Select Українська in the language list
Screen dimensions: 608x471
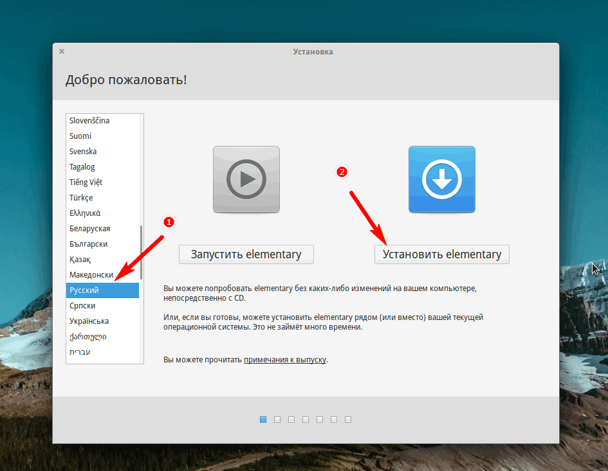tap(102, 321)
